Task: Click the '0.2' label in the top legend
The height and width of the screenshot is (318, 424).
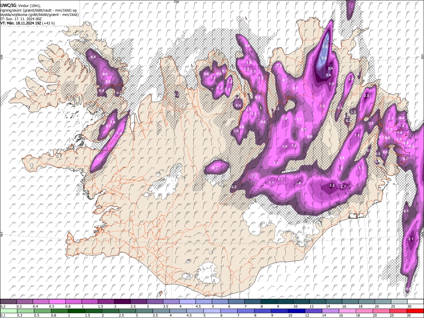Action: [2, 306]
